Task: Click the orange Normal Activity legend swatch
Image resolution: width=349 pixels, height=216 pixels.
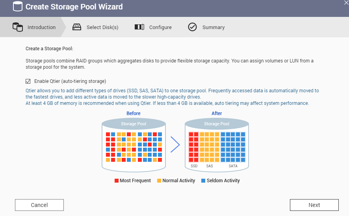Action: pos(159,181)
